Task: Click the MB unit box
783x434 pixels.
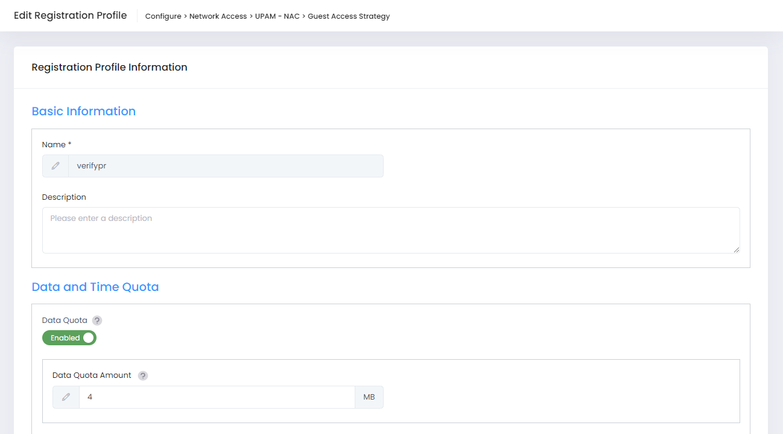Action: tap(369, 397)
